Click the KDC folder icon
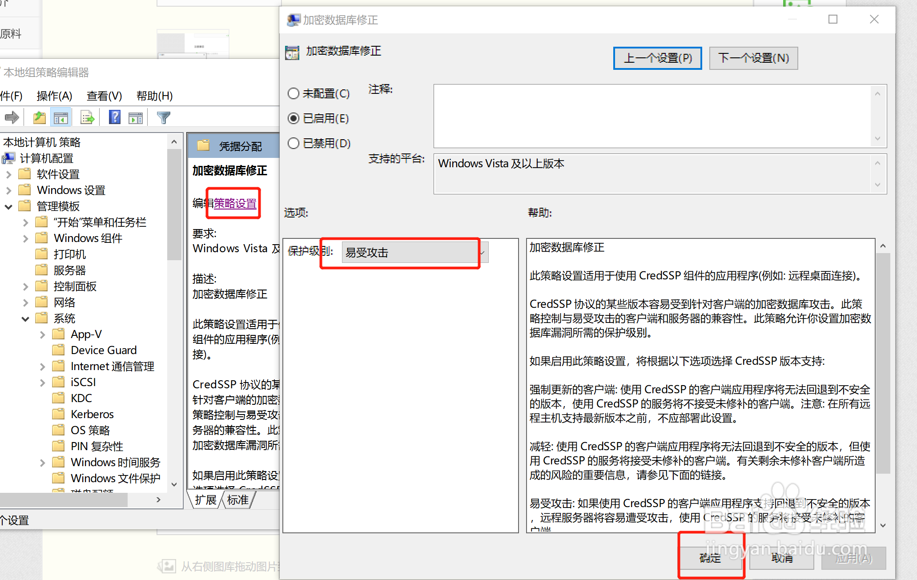Screen dimensions: 917x580 [58, 398]
